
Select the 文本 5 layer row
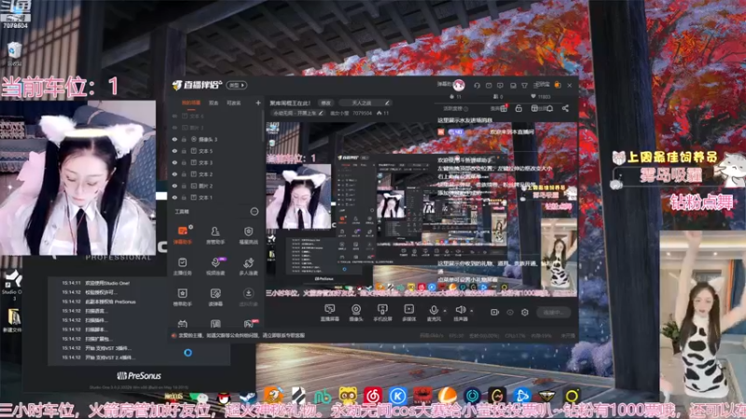pos(216,151)
